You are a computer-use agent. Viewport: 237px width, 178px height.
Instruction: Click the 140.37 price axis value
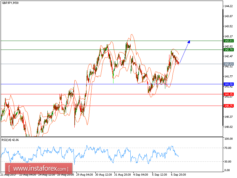(x=228, y=117)
